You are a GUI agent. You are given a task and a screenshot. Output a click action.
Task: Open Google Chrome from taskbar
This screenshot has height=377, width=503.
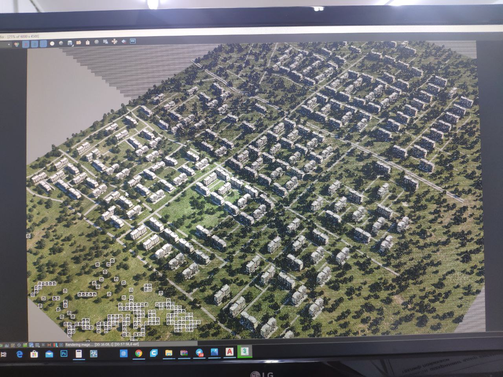point(139,353)
